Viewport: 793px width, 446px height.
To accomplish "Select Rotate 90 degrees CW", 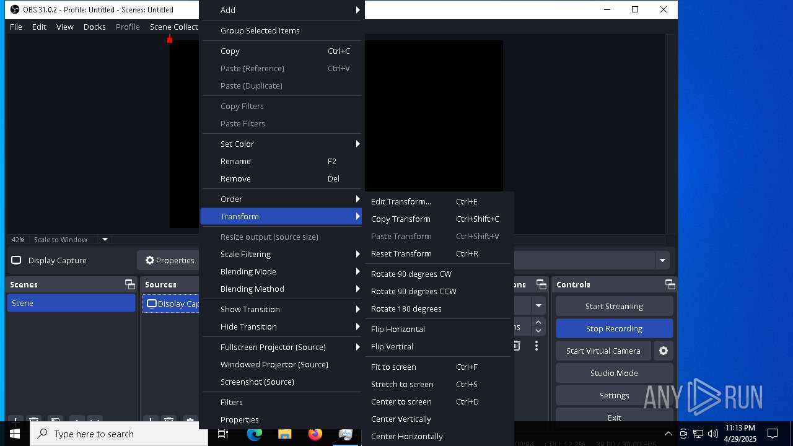I will [x=439, y=274].
